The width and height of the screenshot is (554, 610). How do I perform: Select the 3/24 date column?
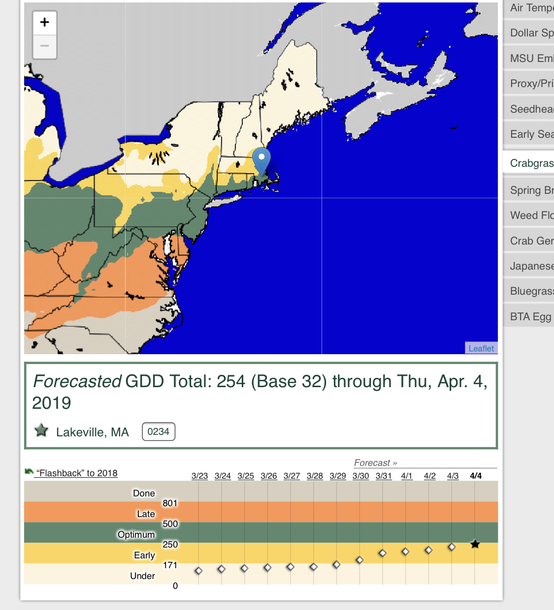coord(223,476)
